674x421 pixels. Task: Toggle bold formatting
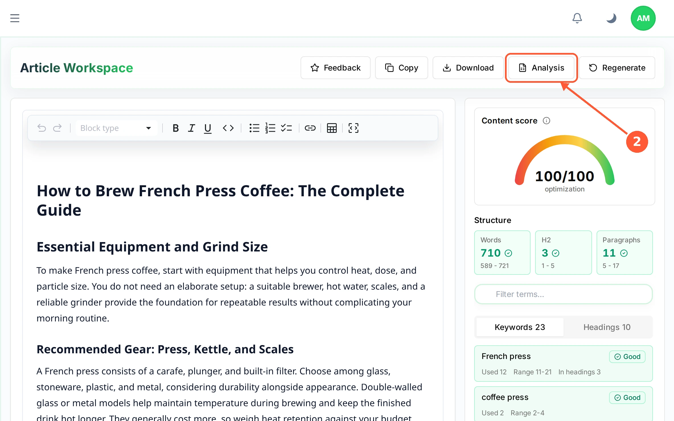point(176,128)
